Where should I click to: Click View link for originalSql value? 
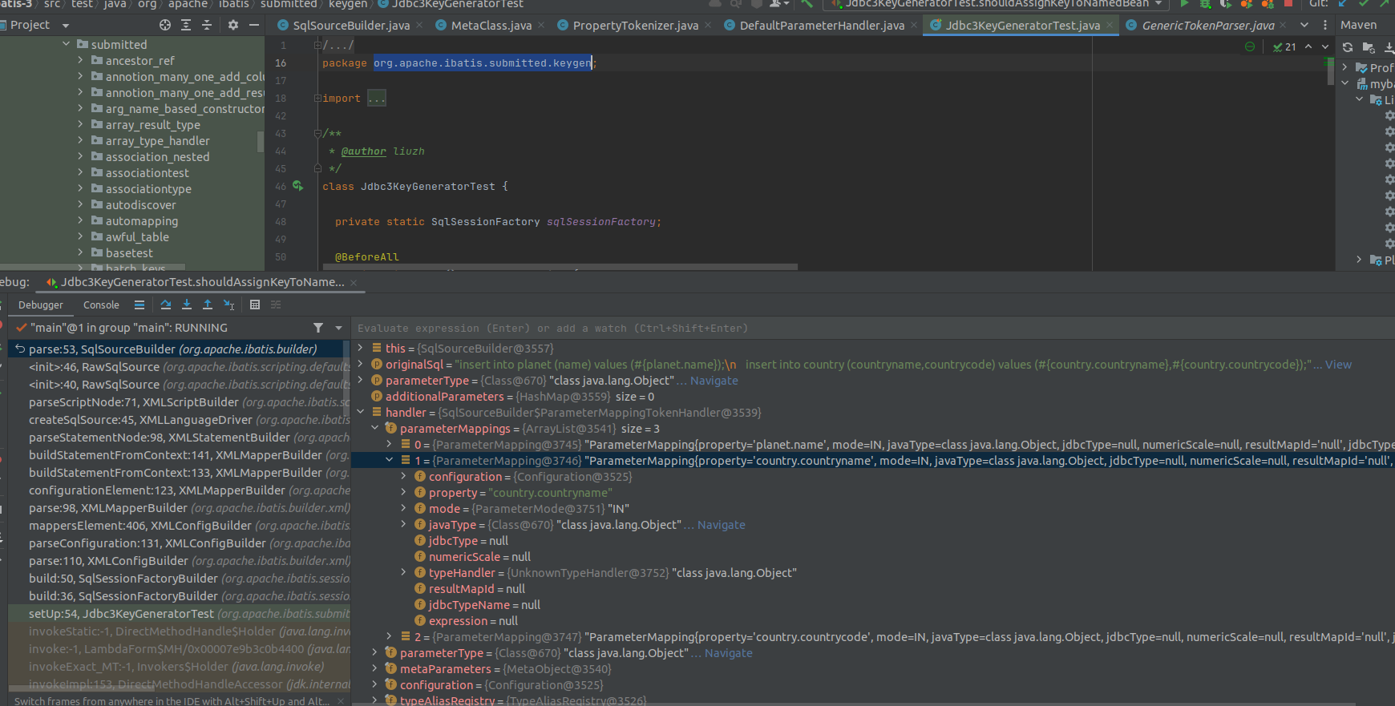[1338, 365]
